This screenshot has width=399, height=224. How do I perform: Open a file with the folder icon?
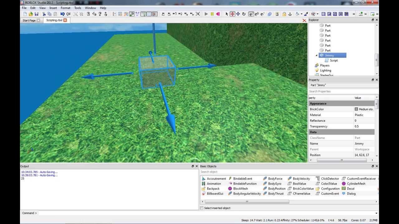coord(31,14)
